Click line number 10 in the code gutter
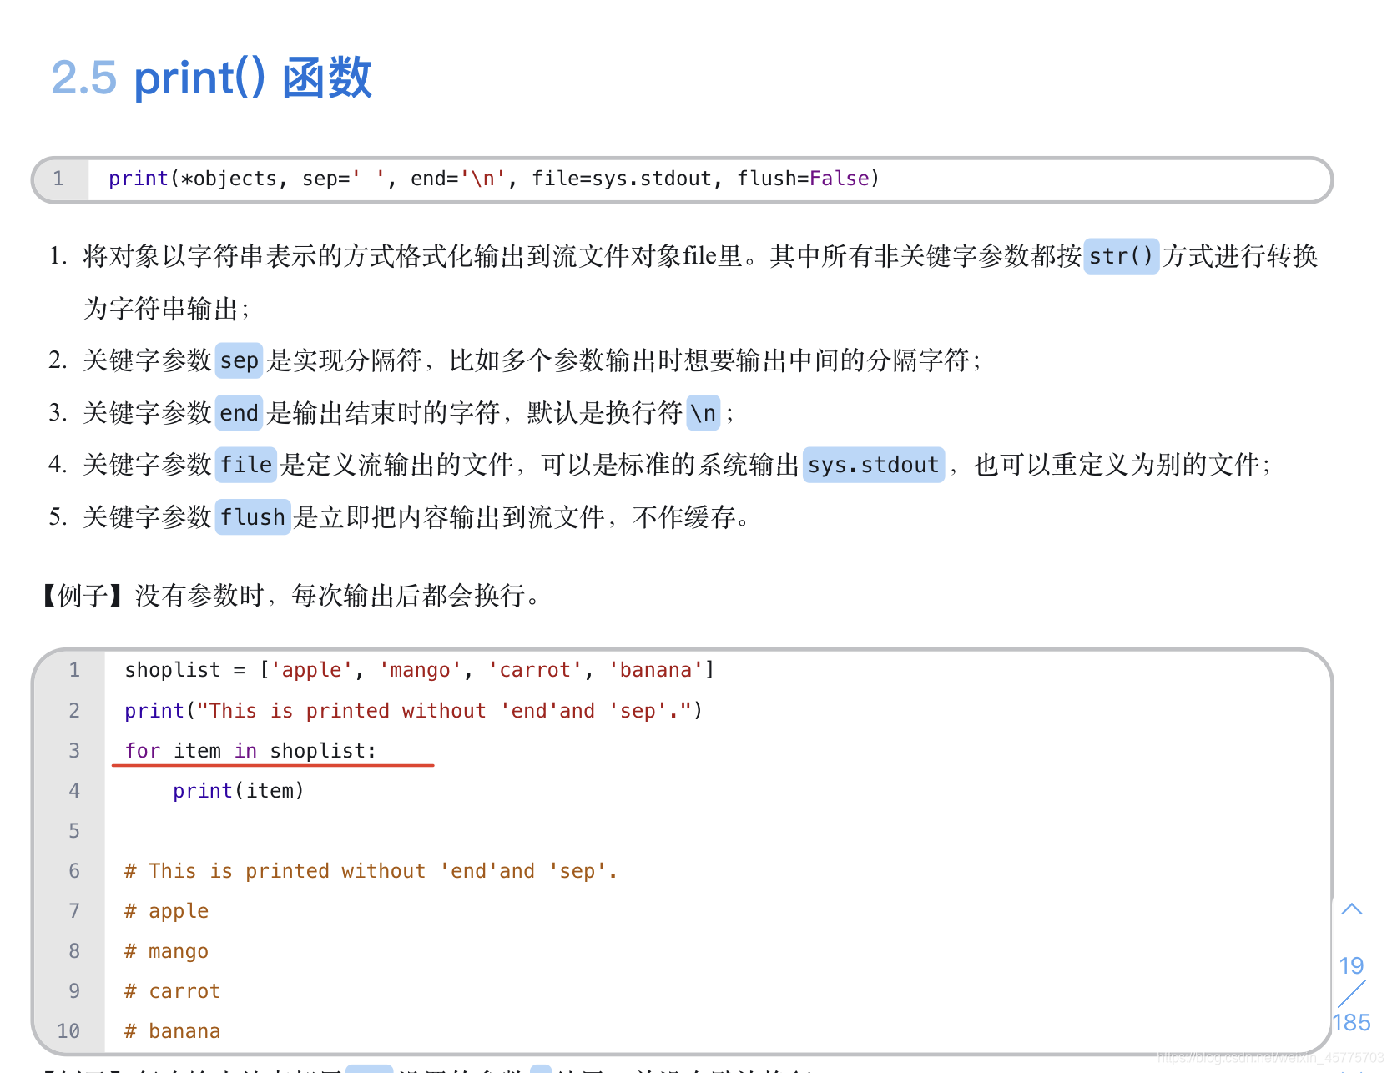This screenshot has width=1392, height=1073. pyautogui.click(x=68, y=1031)
